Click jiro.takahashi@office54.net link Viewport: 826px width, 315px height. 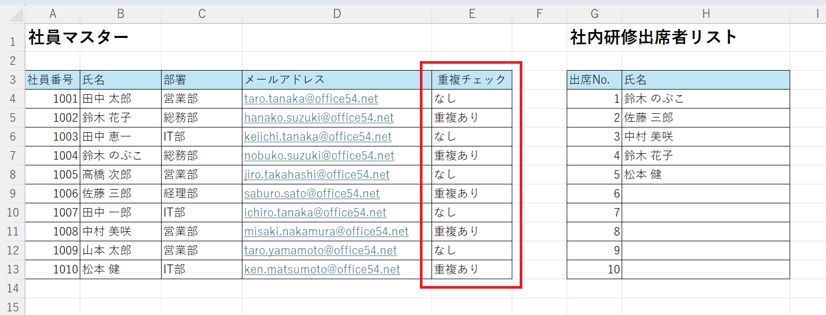click(x=317, y=174)
